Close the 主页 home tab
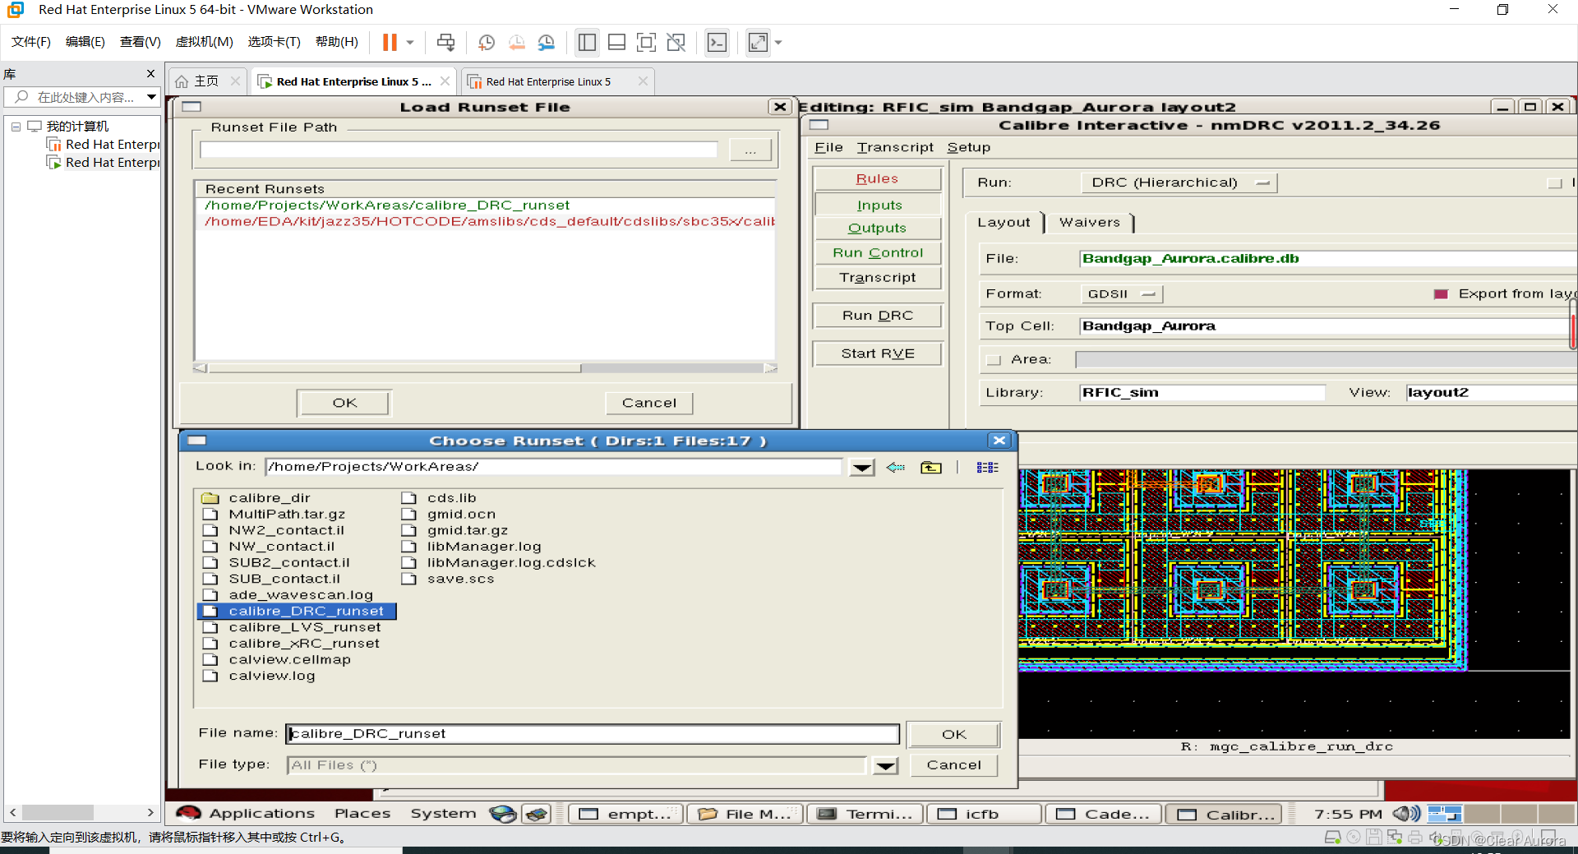The height and width of the screenshot is (854, 1578). (x=235, y=81)
